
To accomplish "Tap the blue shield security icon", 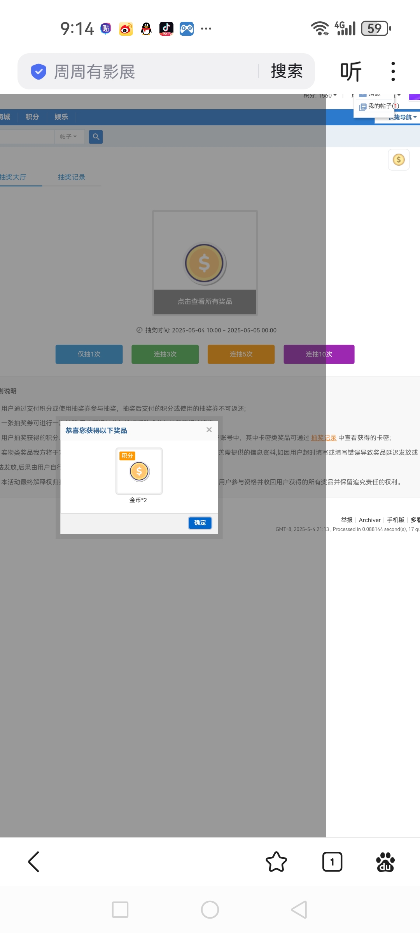I will (38, 72).
